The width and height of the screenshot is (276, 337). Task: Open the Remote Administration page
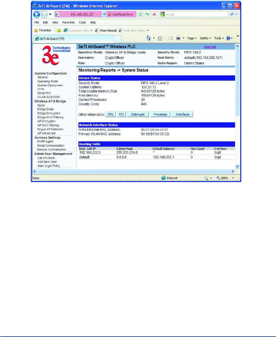coord(51,149)
